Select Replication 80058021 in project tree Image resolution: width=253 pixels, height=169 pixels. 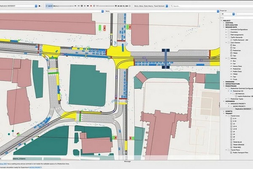[x=243, y=109]
